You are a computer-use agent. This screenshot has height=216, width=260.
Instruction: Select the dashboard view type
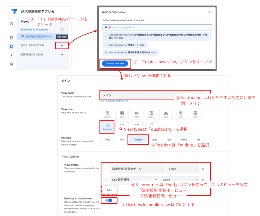pyautogui.click(x=107, y=127)
